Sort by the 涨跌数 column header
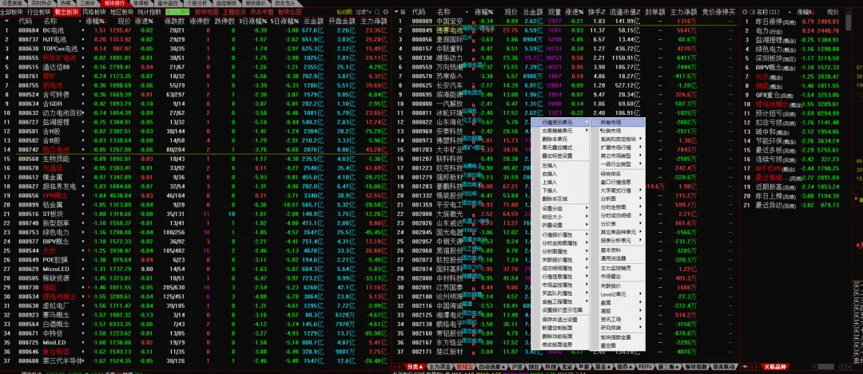 click(174, 20)
